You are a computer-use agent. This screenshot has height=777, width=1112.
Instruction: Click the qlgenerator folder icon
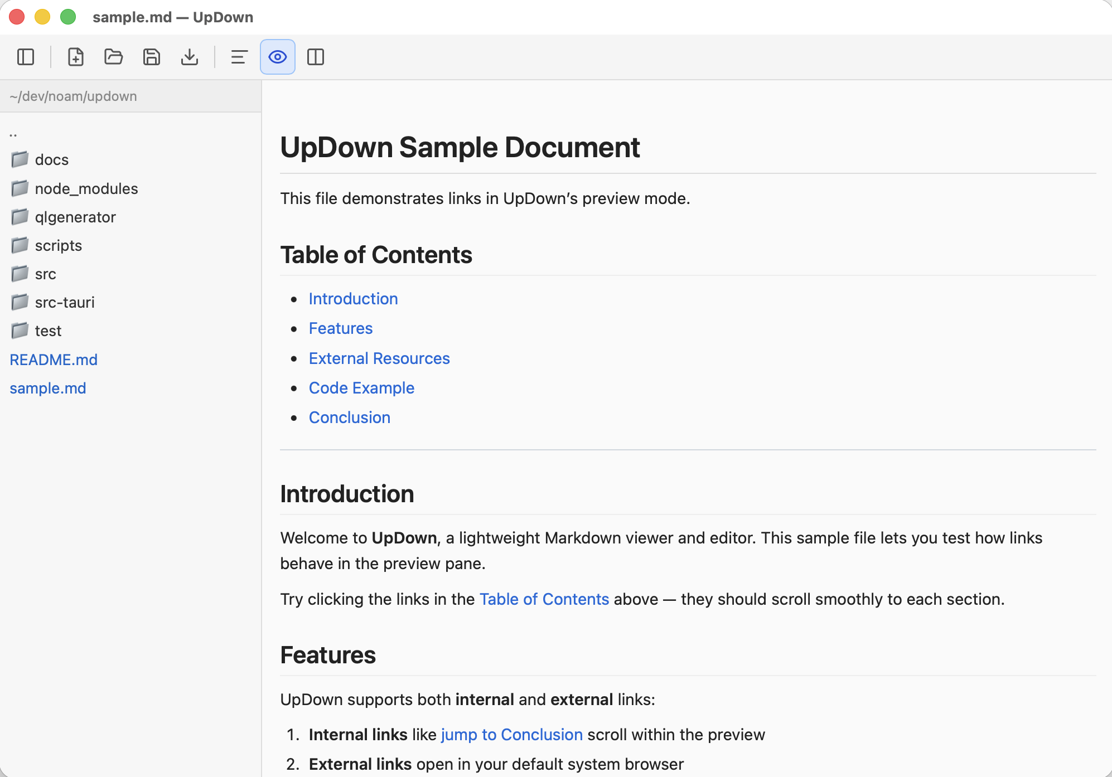pos(20,216)
